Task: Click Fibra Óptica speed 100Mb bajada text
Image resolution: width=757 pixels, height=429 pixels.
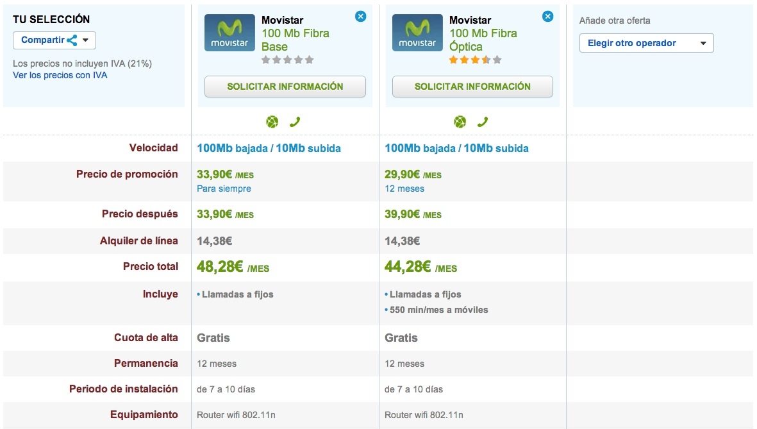Action: coord(420,148)
